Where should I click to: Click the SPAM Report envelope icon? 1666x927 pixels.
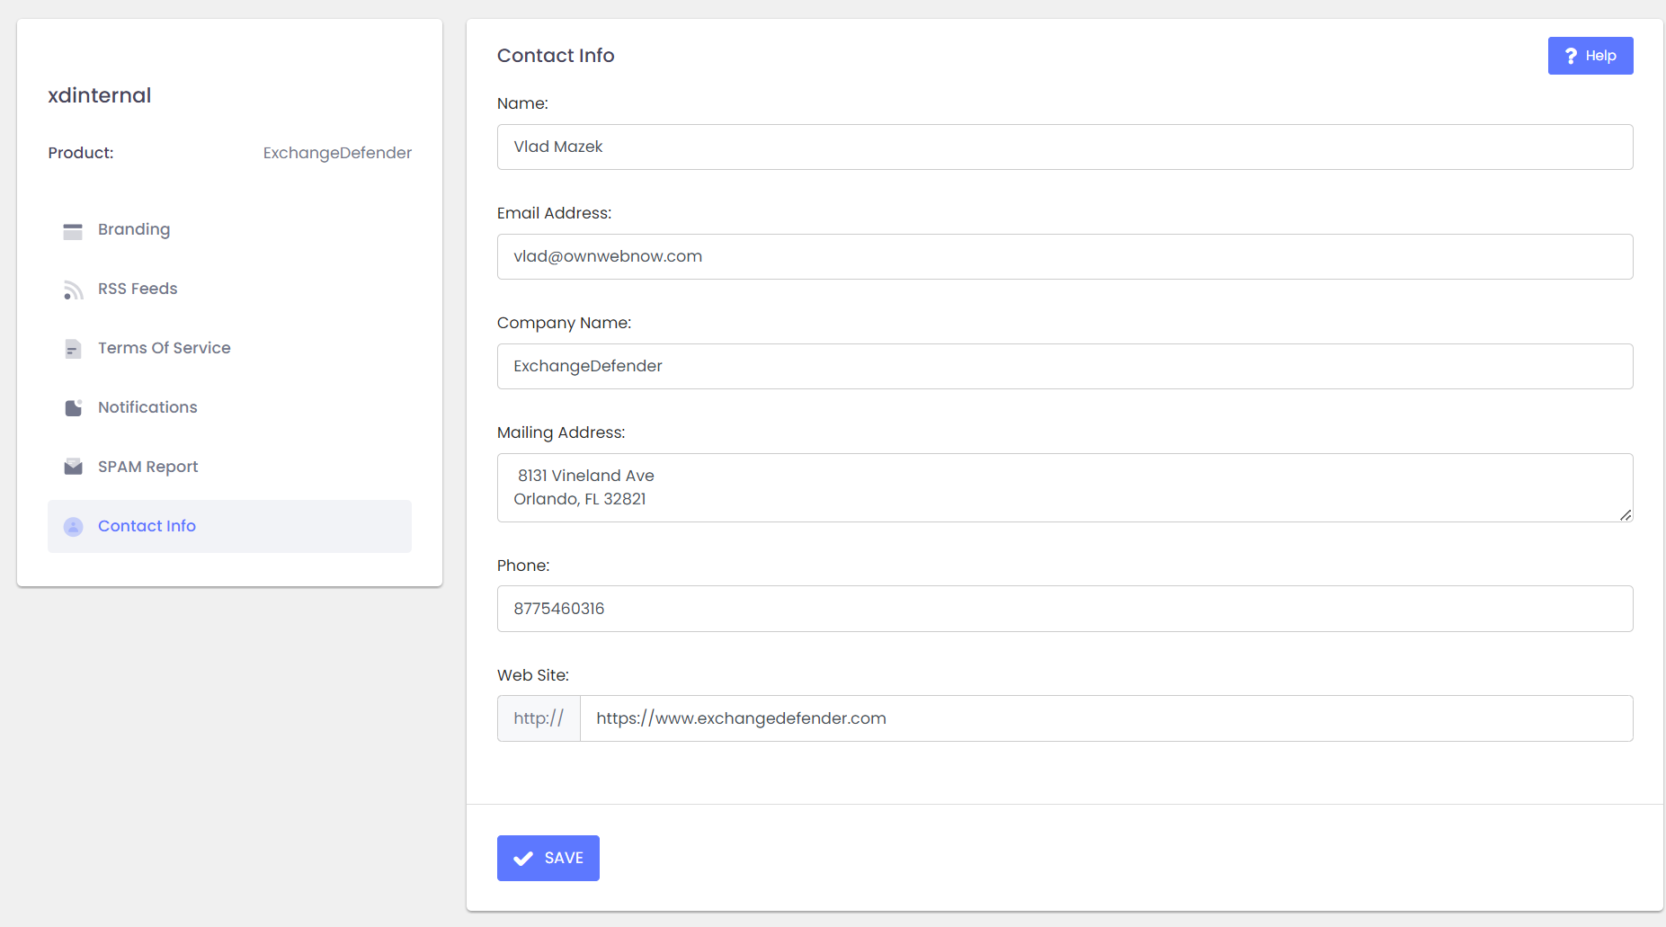coord(73,467)
